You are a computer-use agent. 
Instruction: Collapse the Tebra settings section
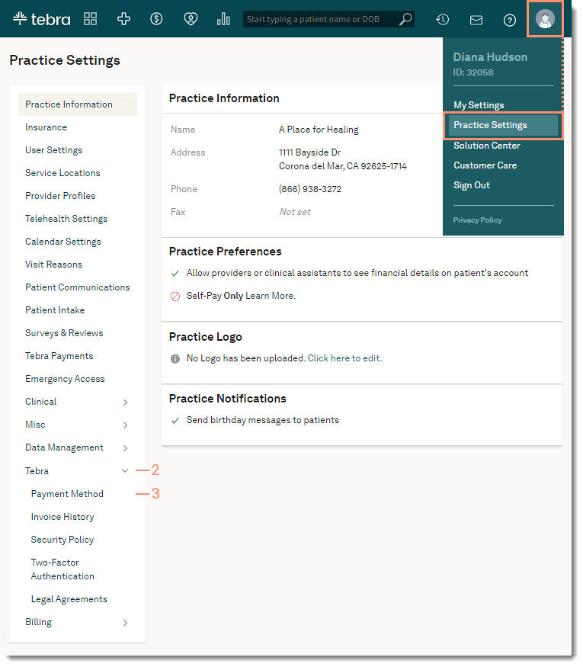(125, 471)
